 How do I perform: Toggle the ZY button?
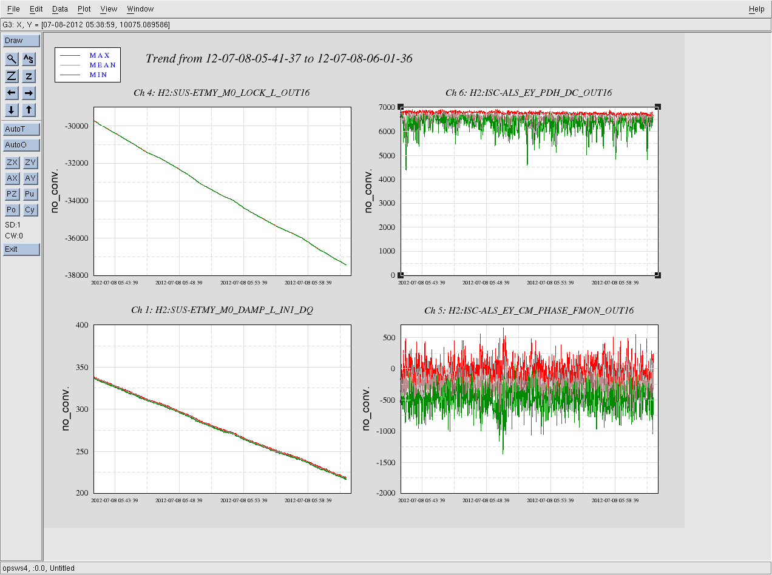[x=30, y=163]
